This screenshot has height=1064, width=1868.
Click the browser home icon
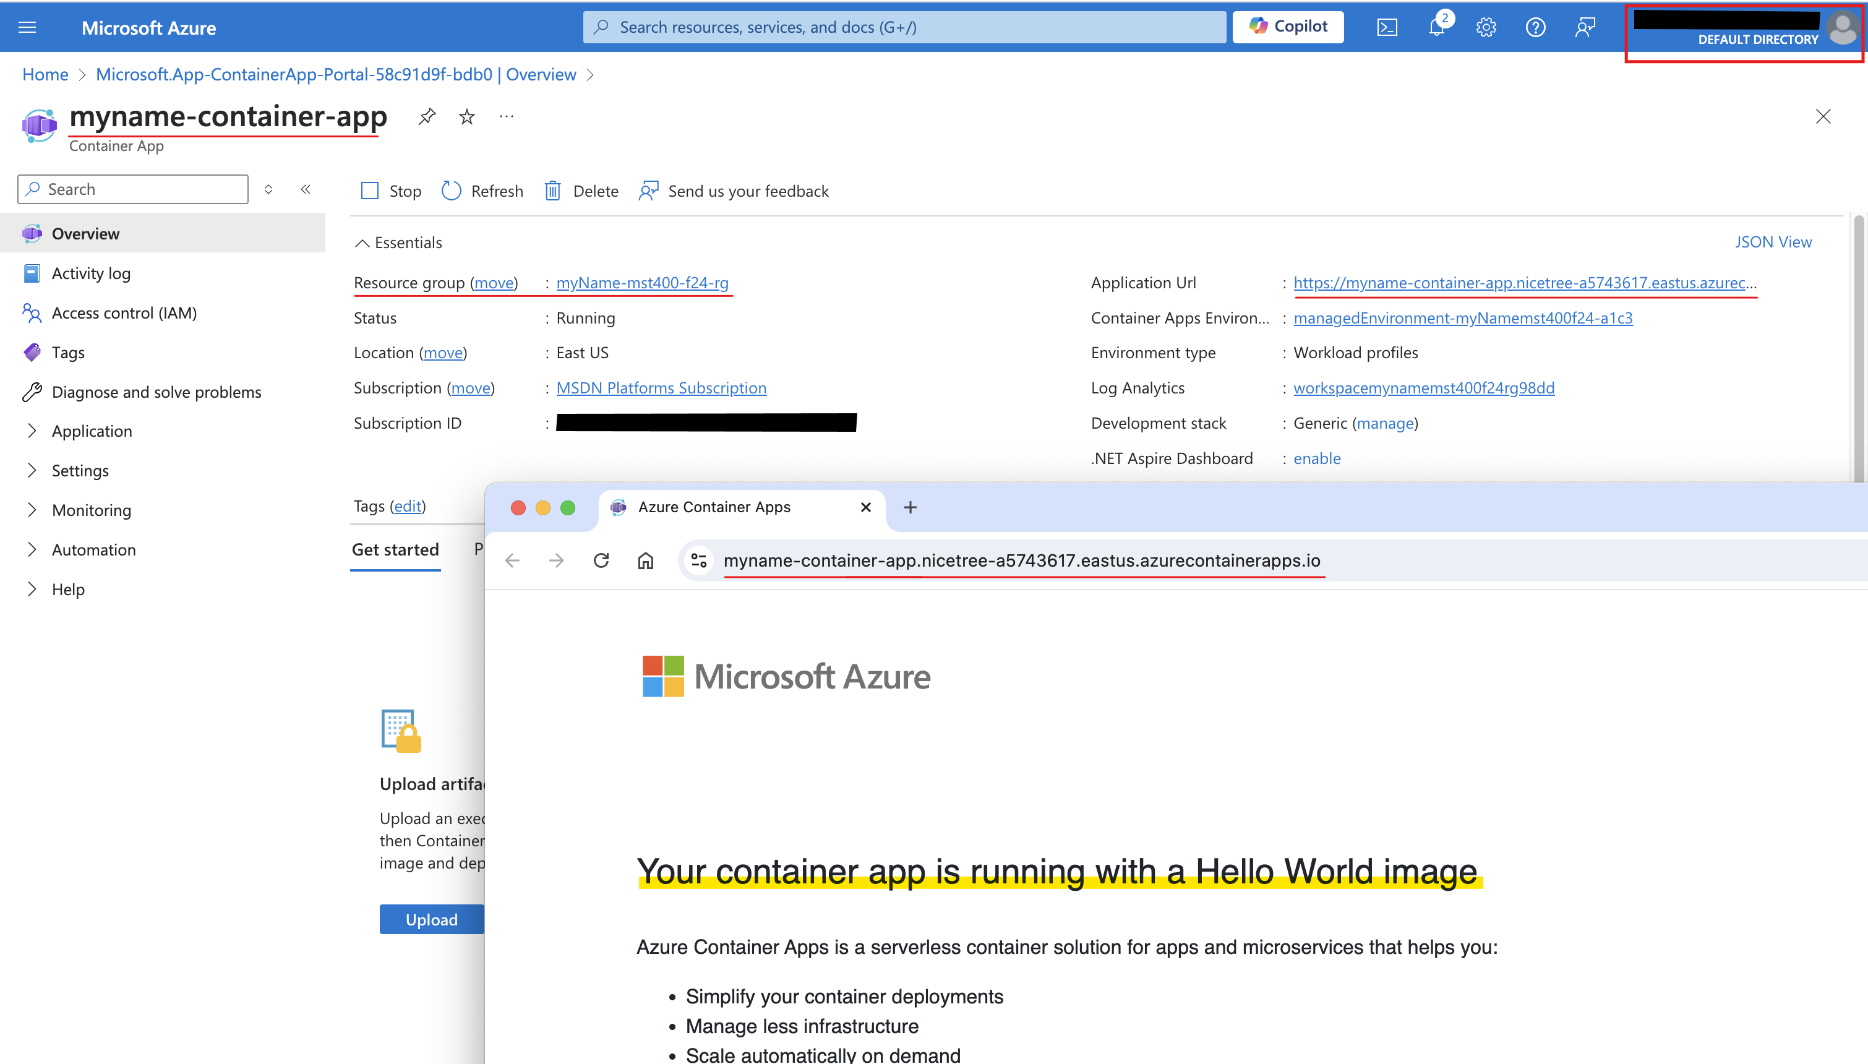(x=646, y=560)
